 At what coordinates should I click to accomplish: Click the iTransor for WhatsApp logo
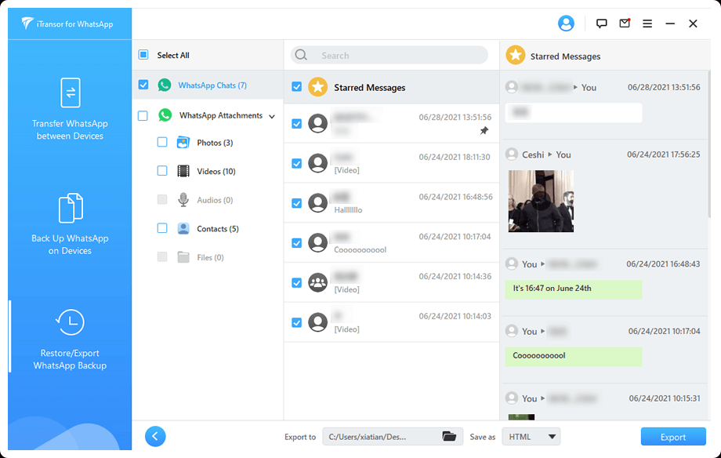click(67, 24)
